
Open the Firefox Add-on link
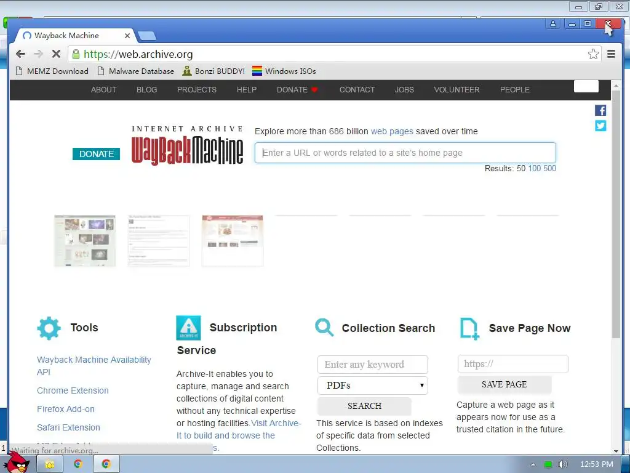pyautogui.click(x=66, y=409)
